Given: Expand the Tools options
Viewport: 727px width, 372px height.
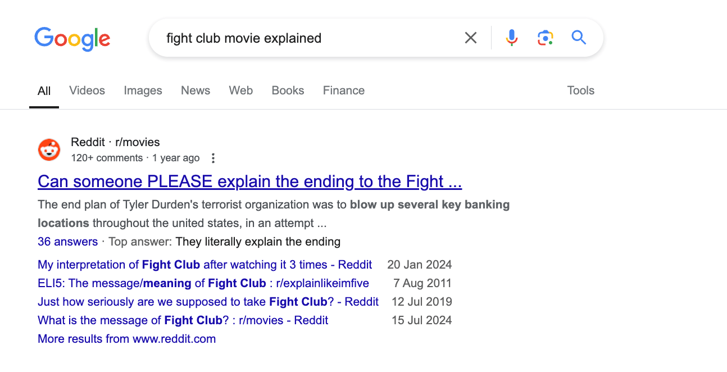Looking at the screenshot, I should pos(581,90).
